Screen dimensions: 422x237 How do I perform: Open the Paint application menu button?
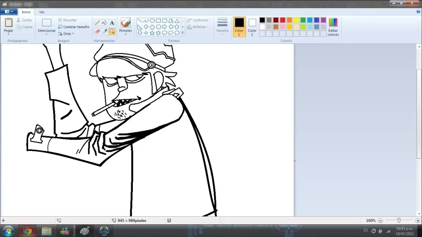point(9,12)
